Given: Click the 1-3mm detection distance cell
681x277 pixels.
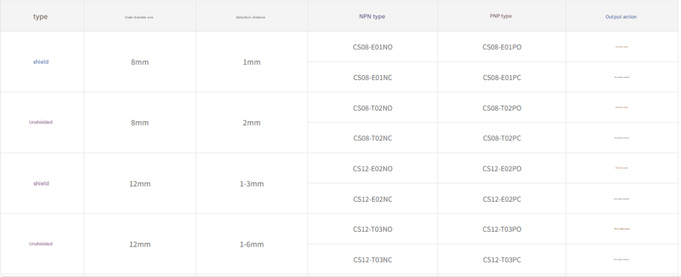Looking at the screenshot, I should (x=251, y=184).
